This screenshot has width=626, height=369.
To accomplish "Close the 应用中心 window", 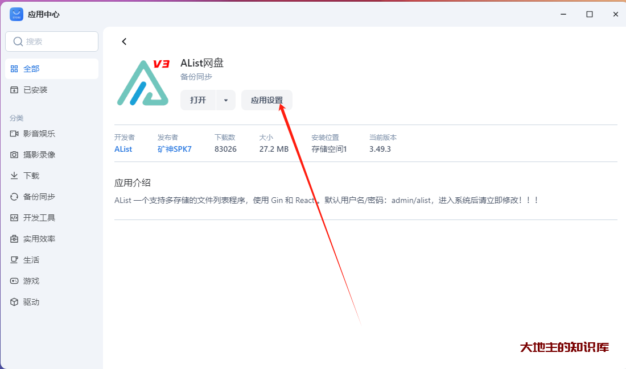I will pos(615,14).
